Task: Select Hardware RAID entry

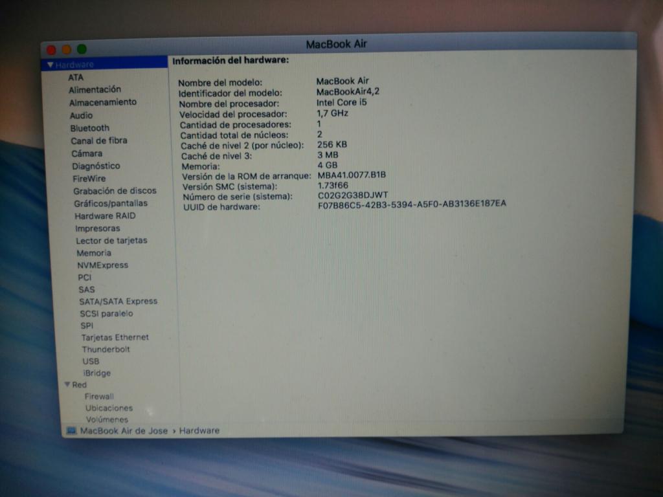Action: pyautogui.click(x=106, y=216)
